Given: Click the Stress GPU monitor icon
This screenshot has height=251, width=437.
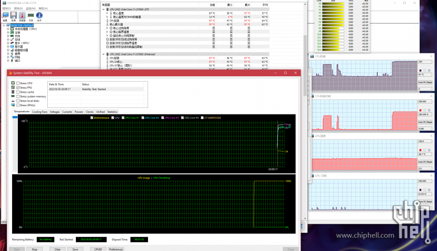Looking at the screenshot, I should click(x=13, y=105).
